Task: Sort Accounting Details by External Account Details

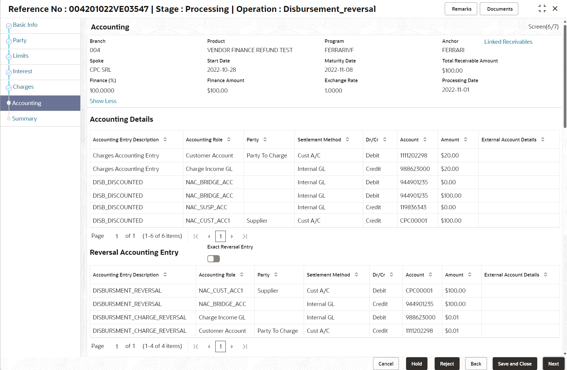Action: [543, 139]
